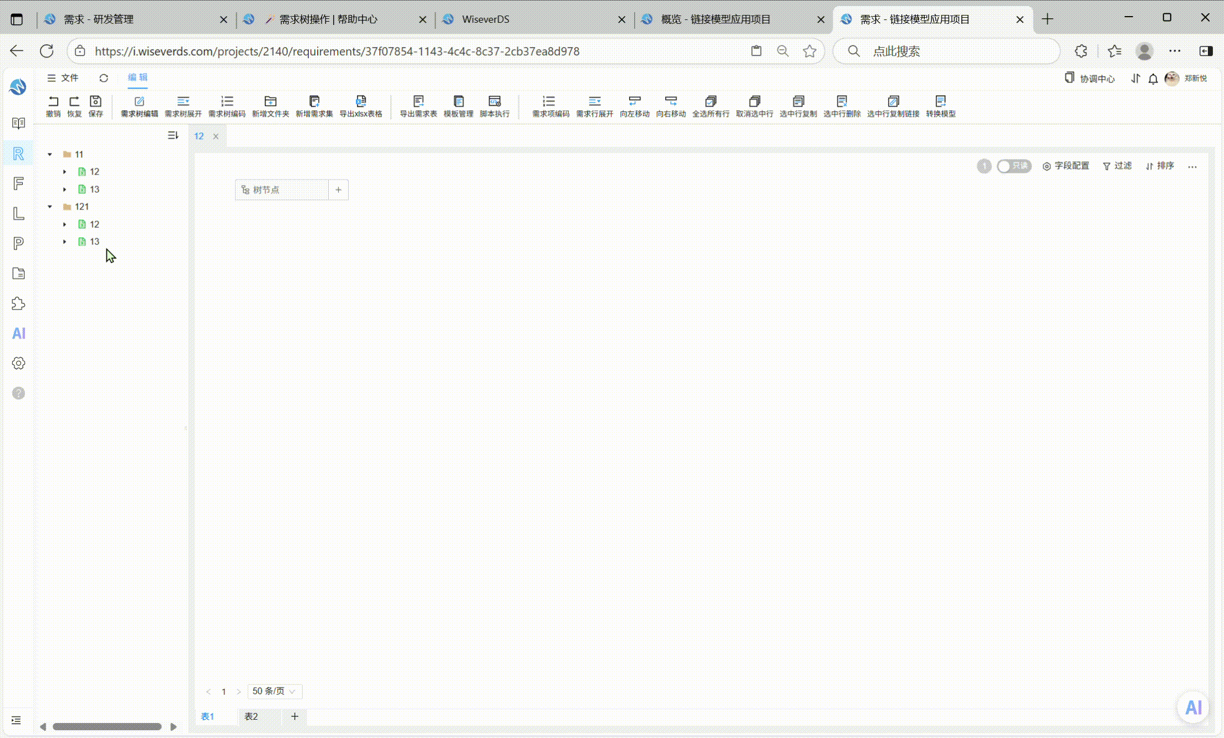Save with the 保存 icon
The height and width of the screenshot is (738, 1224).
96,101
